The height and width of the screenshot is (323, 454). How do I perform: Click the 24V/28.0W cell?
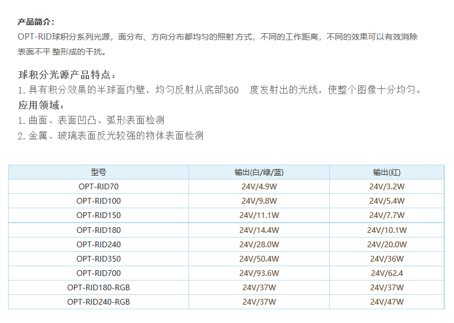pyautogui.click(x=259, y=244)
